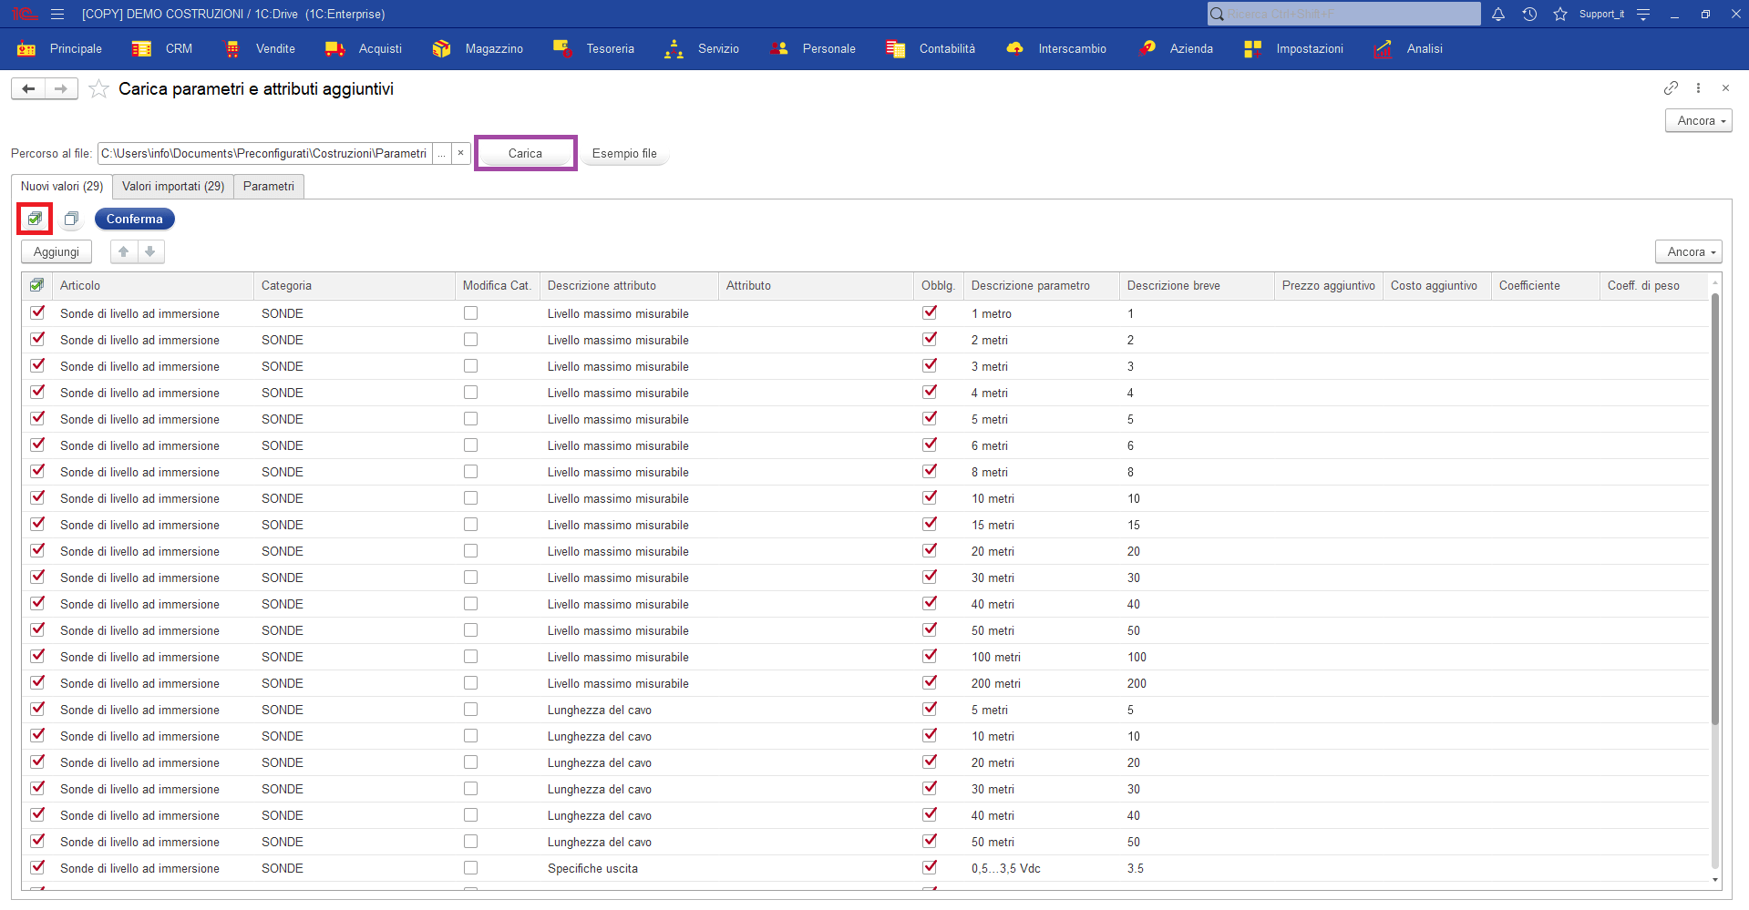The width and height of the screenshot is (1749, 910).
Task: Clear the file path field
Action: (x=460, y=153)
